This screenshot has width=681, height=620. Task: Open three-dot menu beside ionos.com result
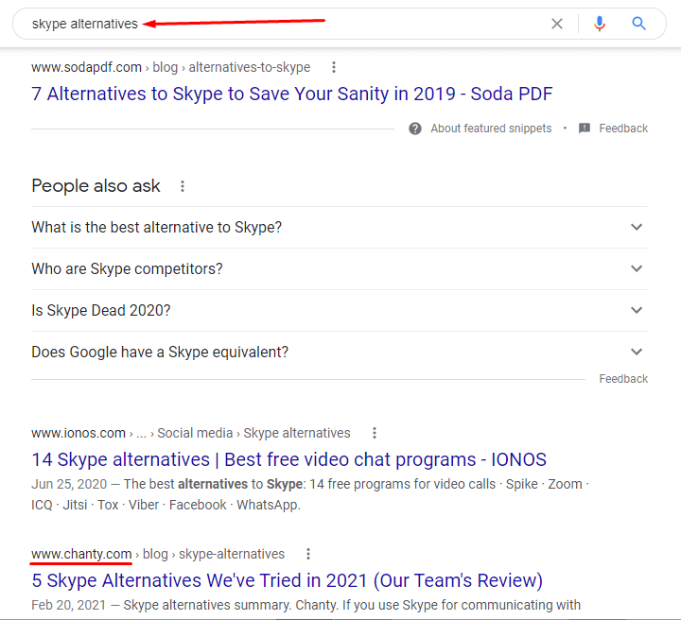coord(375,433)
